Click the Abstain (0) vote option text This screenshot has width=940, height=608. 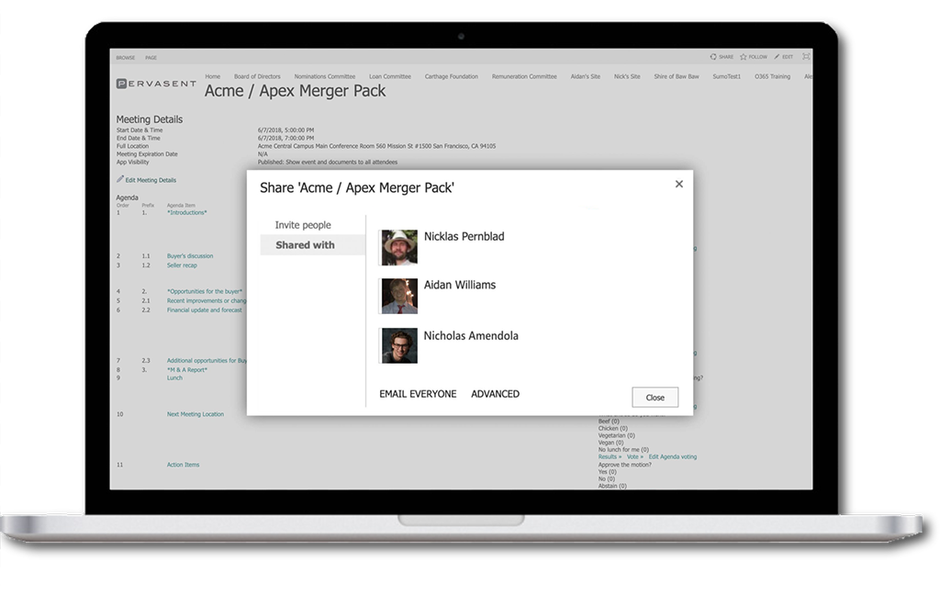(x=612, y=486)
